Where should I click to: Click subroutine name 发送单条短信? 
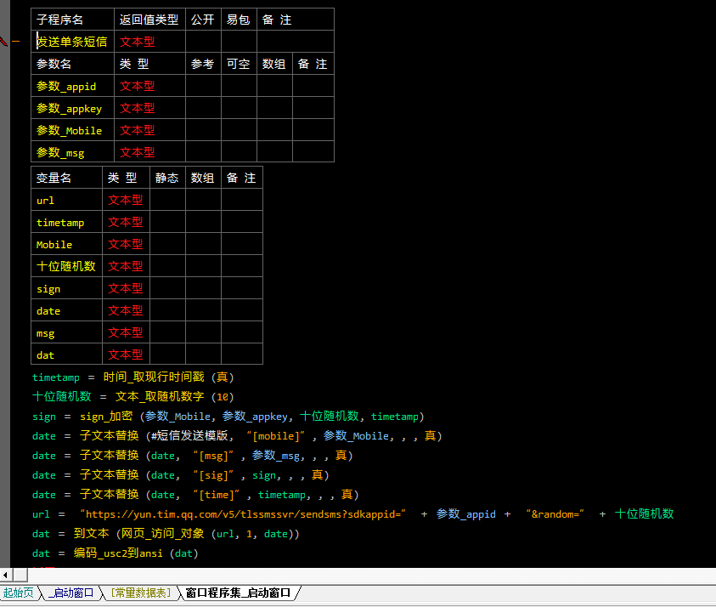click(x=72, y=42)
